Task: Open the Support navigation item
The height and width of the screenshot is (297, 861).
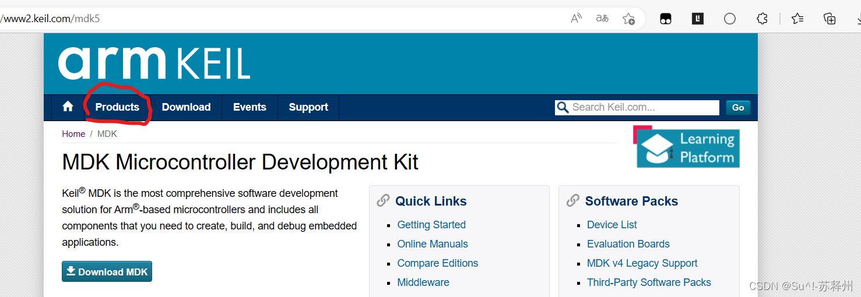Action: click(308, 107)
